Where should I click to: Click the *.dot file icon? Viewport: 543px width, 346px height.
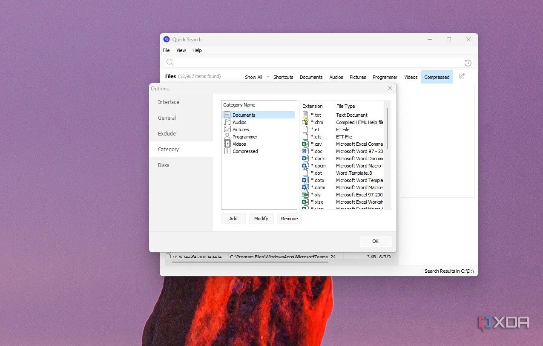click(x=305, y=173)
